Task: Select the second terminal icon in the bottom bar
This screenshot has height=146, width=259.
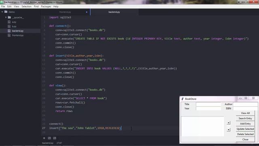Action: click(55, 138)
